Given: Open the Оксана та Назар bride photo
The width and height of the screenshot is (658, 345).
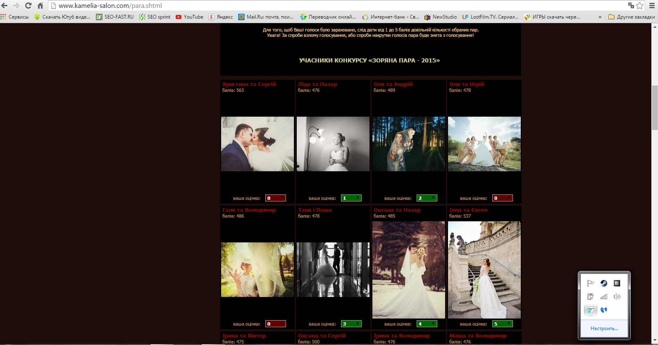Looking at the screenshot, I should 409,270.
